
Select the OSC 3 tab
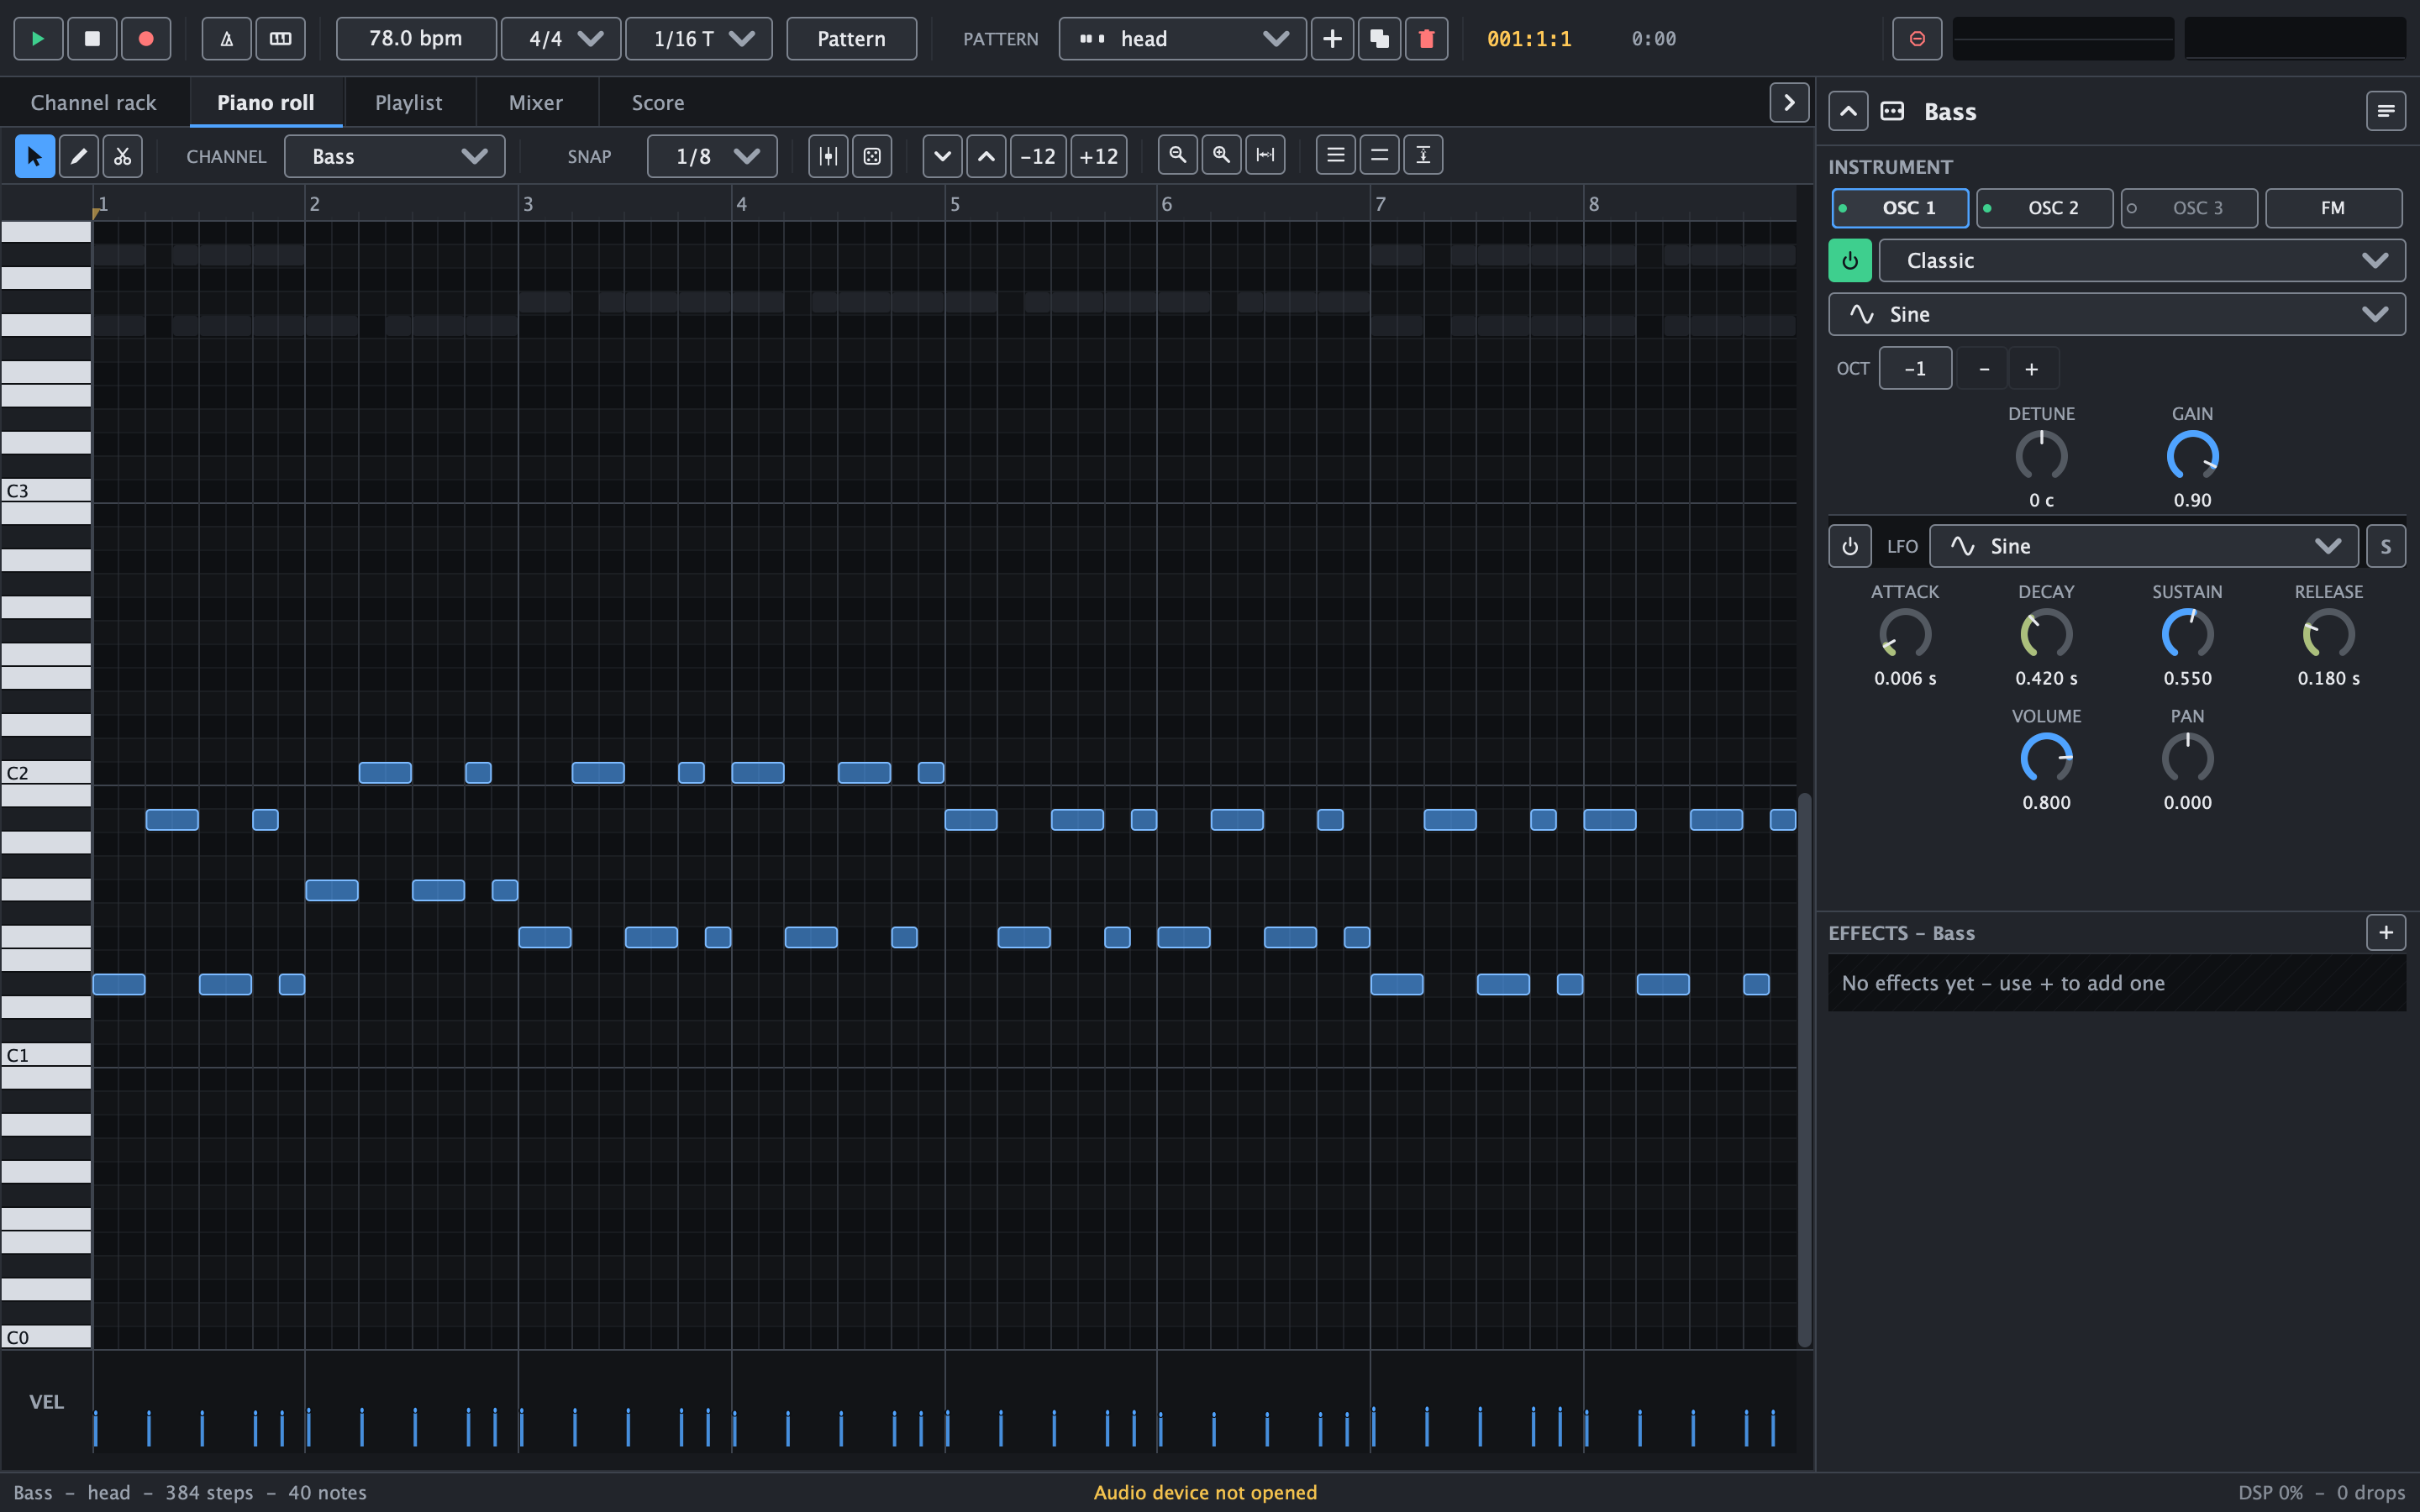2189,208
